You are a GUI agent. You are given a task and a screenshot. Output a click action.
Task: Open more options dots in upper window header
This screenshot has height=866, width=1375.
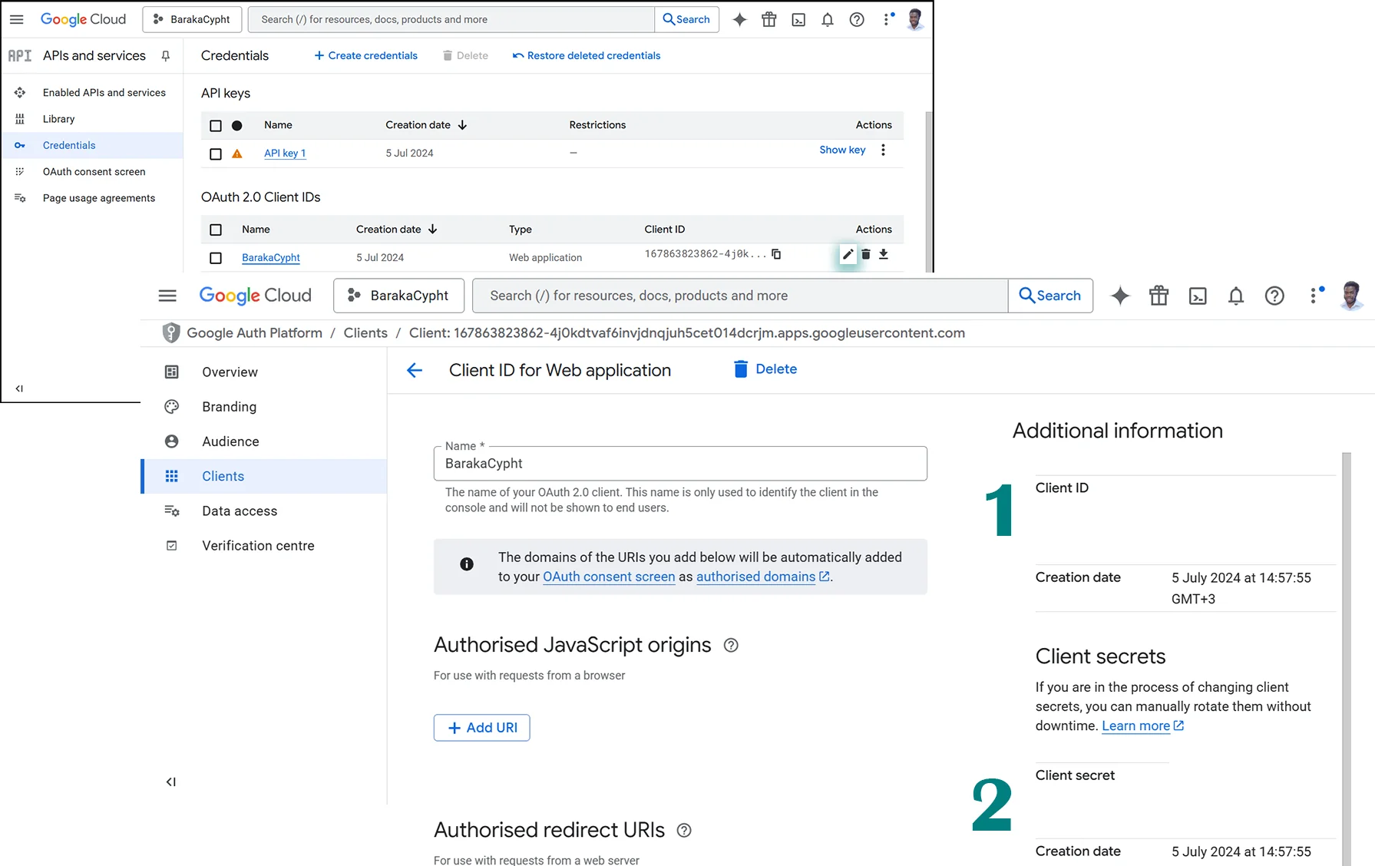[x=887, y=19]
